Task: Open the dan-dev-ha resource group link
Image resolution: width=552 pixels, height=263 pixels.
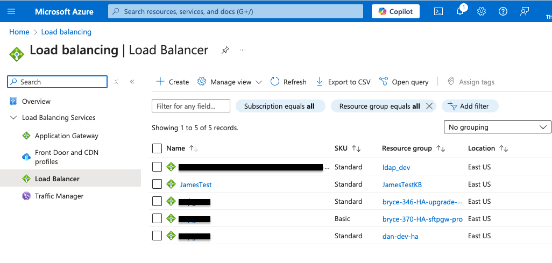Action: [x=400, y=236]
